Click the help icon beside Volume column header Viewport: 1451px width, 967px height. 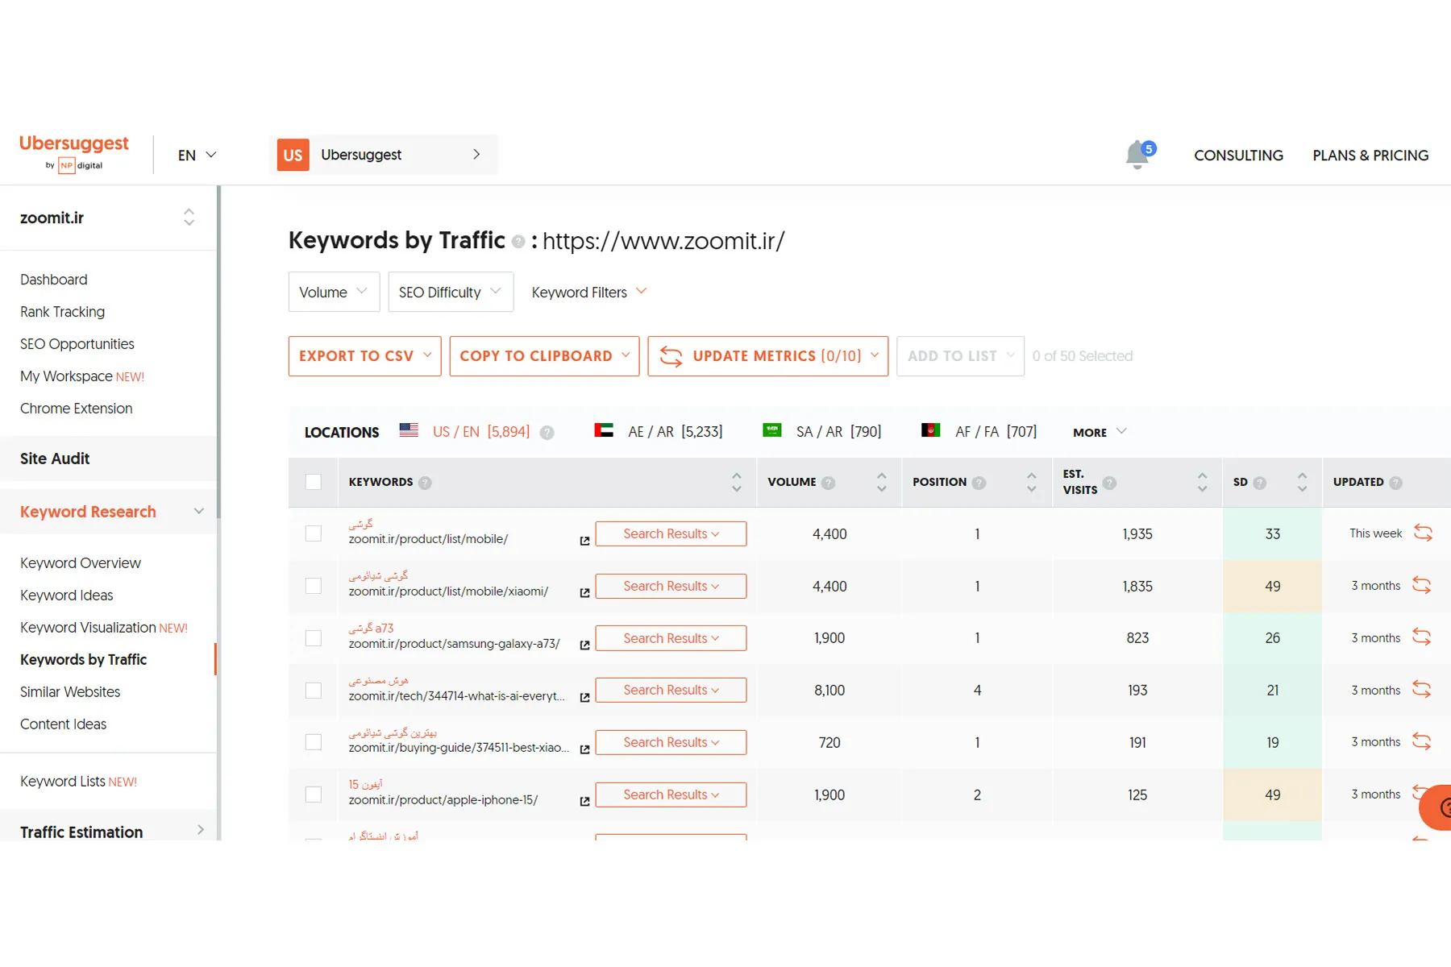[x=829, y=483]
